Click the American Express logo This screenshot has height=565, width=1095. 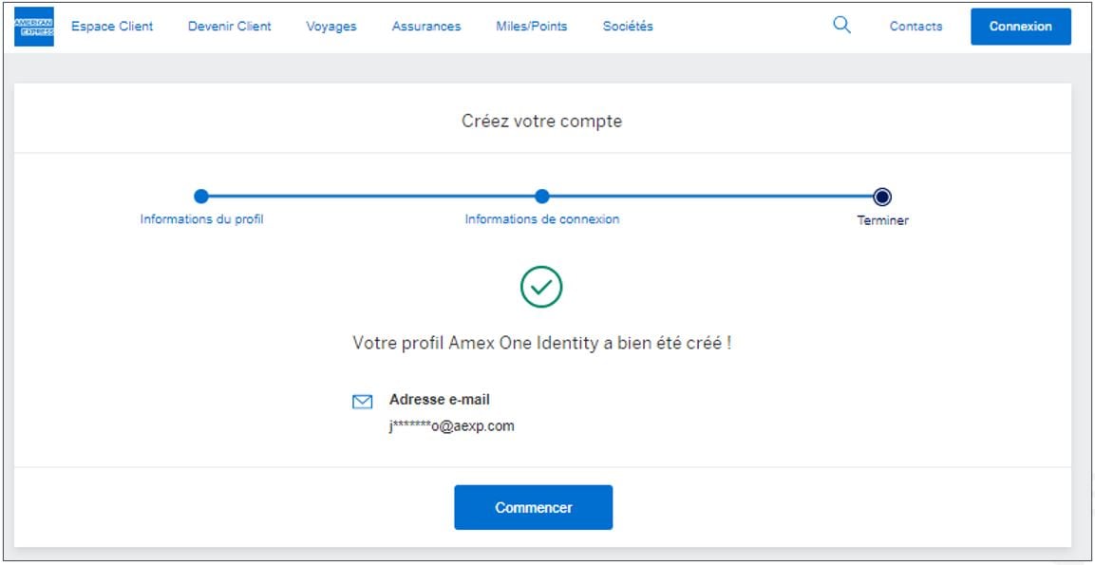[34, 27]
